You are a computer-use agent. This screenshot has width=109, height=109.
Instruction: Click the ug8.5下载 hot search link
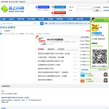[64, 23]
